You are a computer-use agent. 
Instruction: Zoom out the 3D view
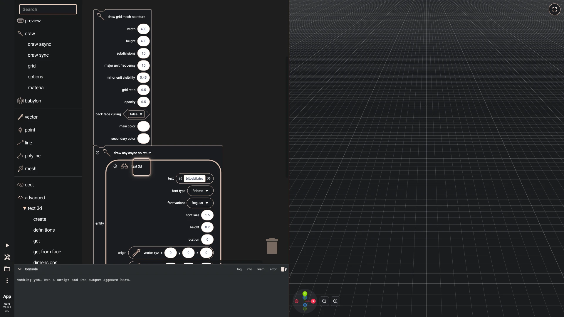click(x=324, y=301)
